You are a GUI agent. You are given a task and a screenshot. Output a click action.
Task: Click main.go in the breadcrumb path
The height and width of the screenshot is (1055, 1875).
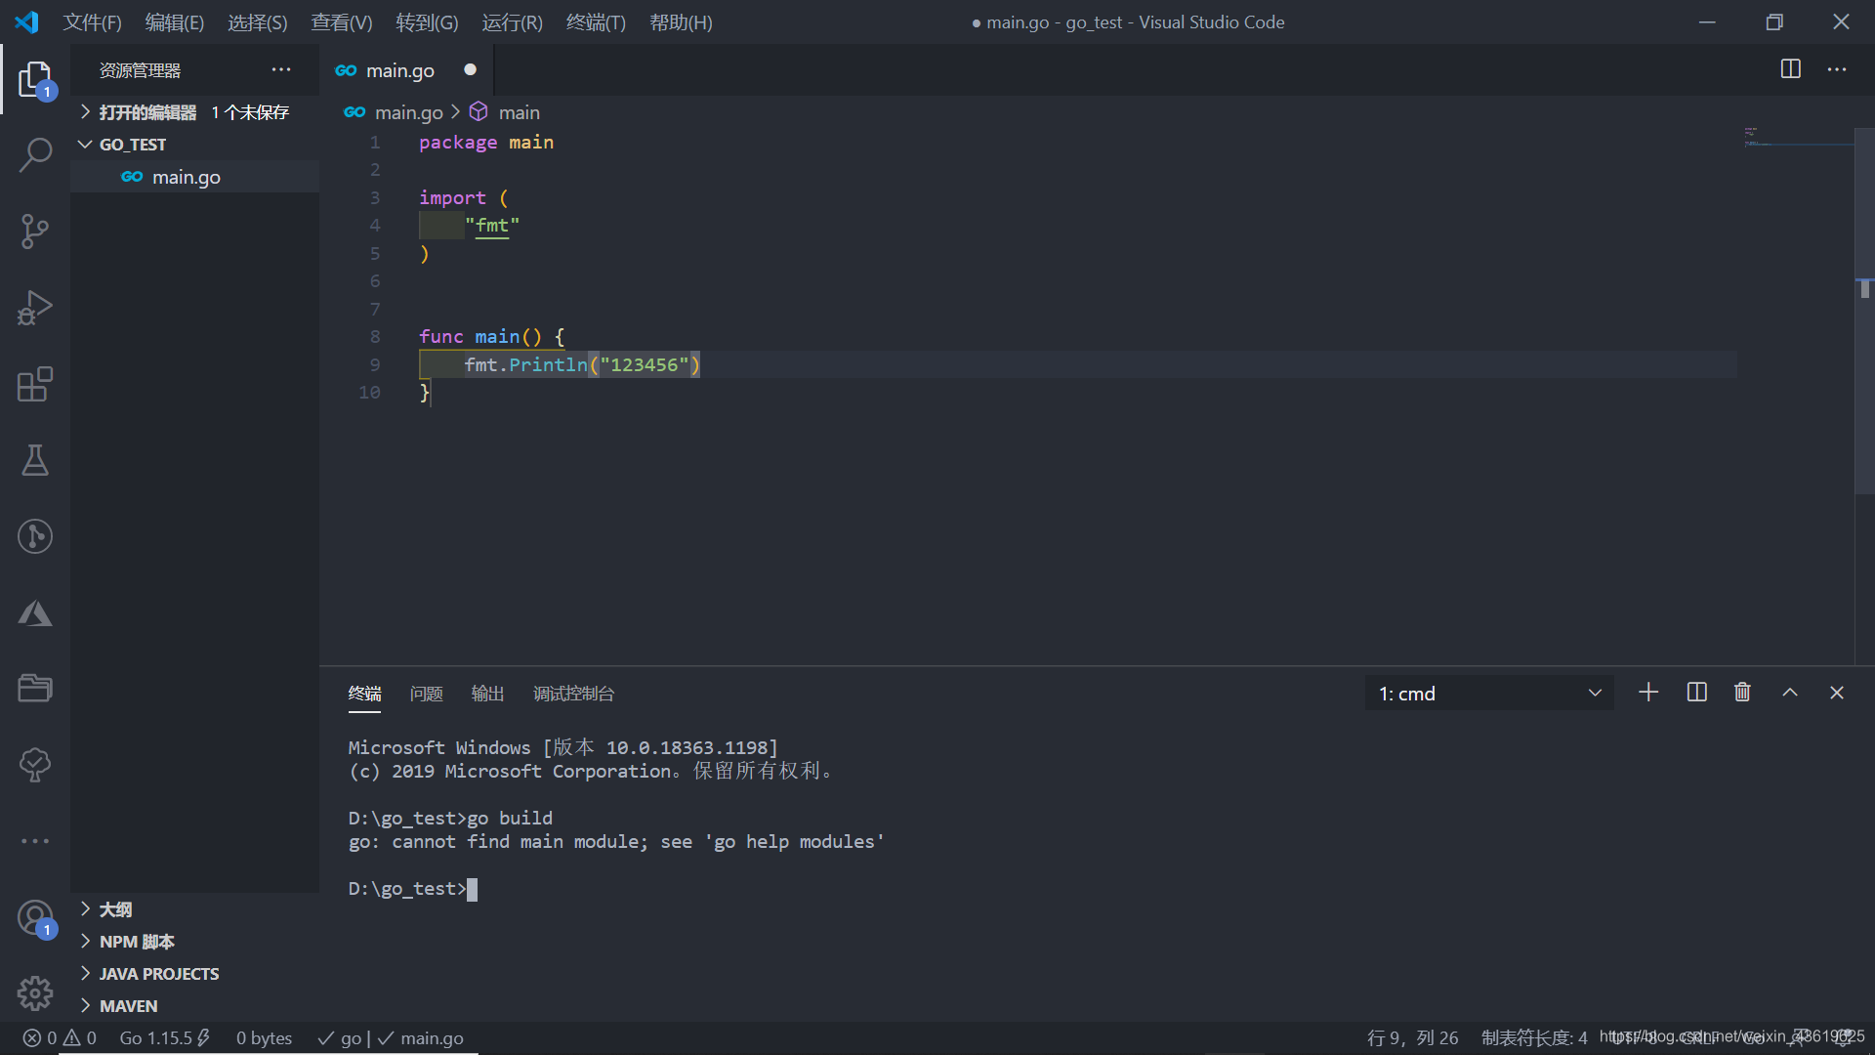point(408,112)
